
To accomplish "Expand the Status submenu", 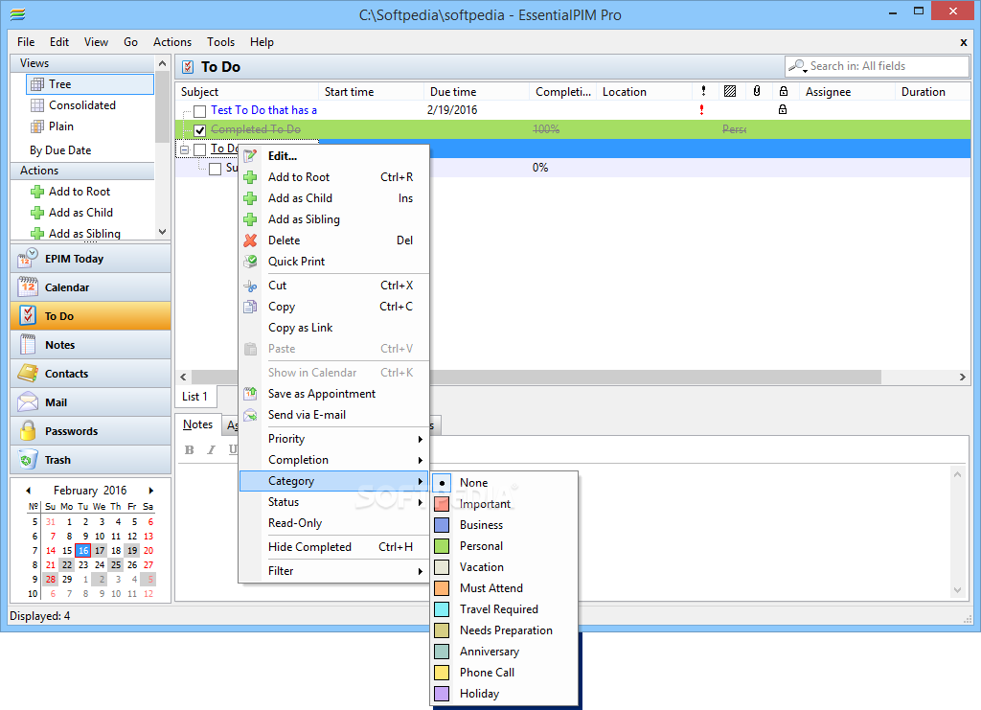I will tap(333, 502).
